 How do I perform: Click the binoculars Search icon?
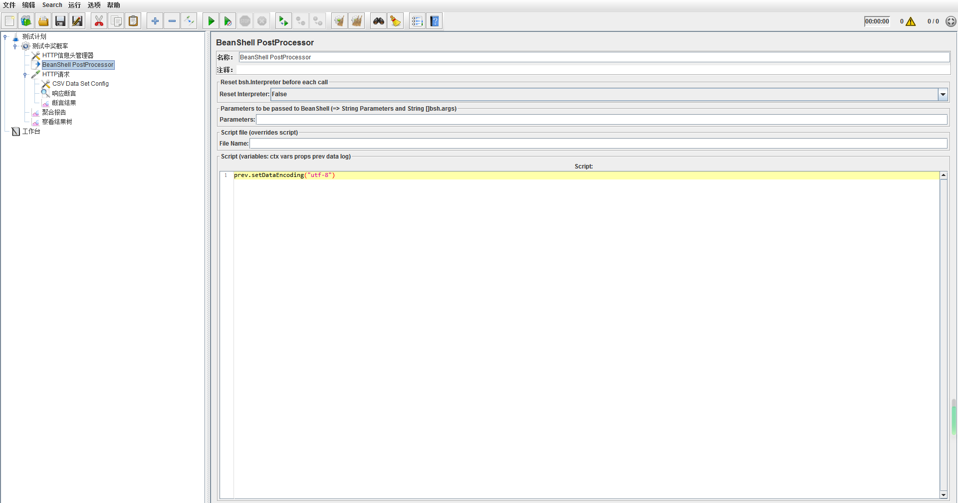[379, 21]
